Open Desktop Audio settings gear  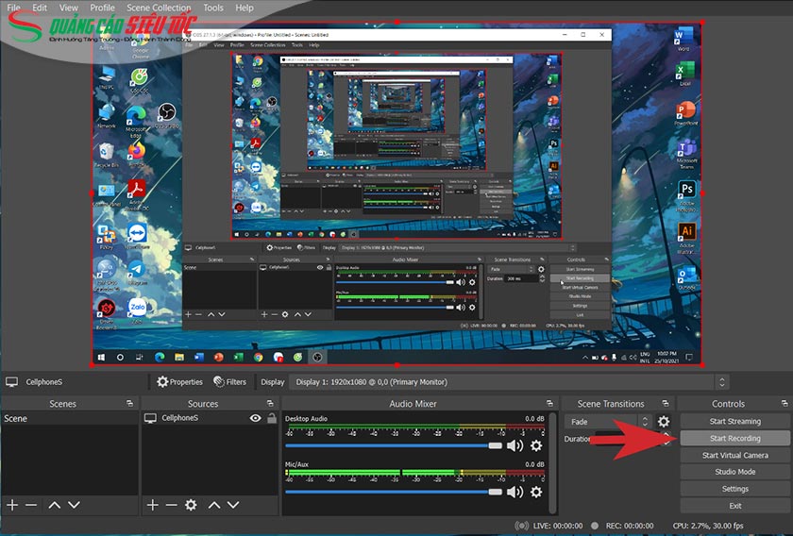[x=536, y=445]
